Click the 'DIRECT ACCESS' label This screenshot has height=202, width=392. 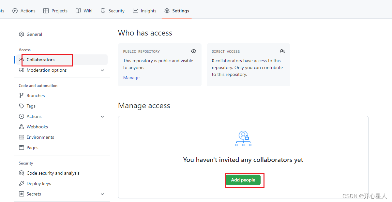226,51
